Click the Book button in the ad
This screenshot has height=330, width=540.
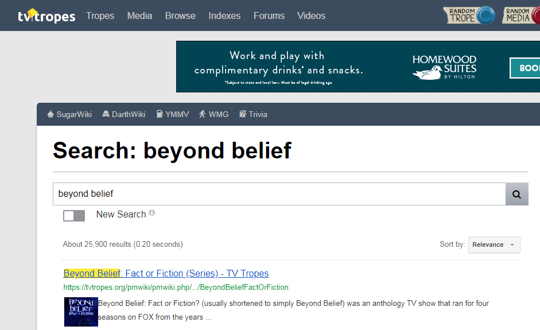pos(525,68)
